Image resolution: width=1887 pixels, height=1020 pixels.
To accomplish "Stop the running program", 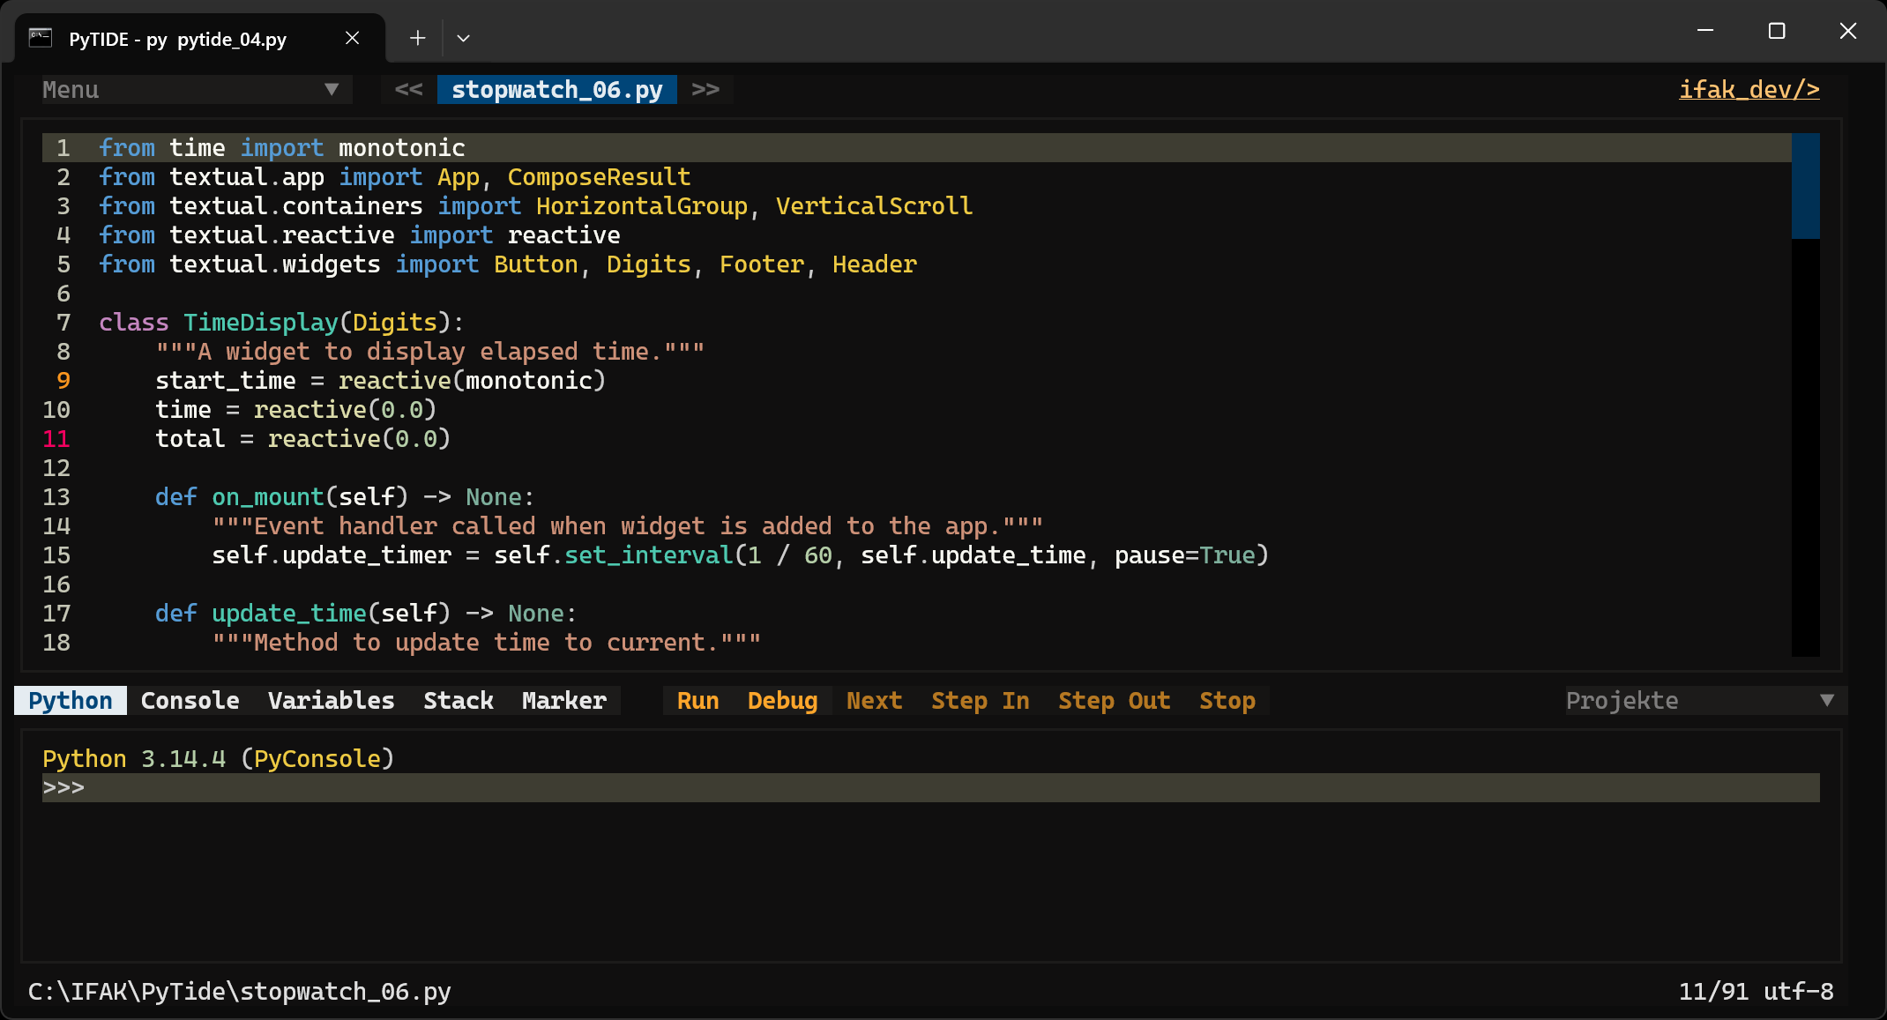I will tap(1227, 700).
